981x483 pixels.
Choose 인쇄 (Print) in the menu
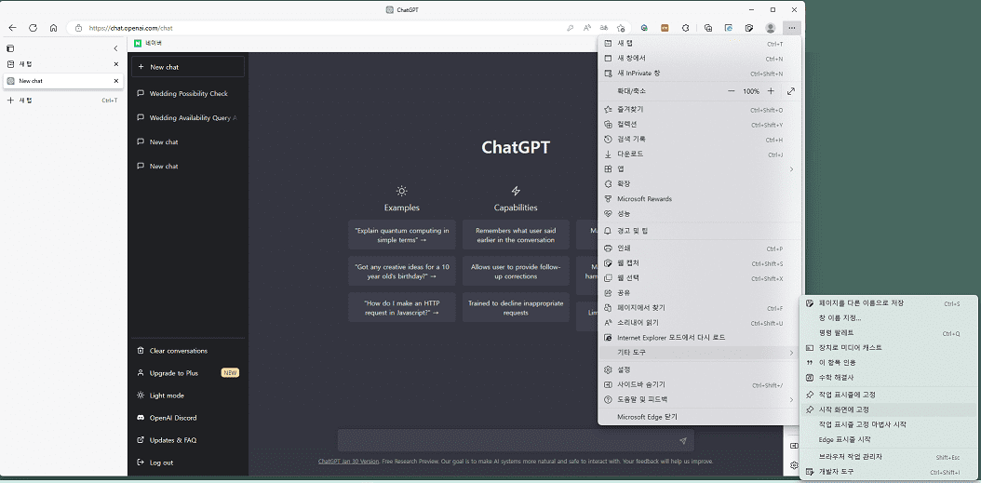pos(699,248)
